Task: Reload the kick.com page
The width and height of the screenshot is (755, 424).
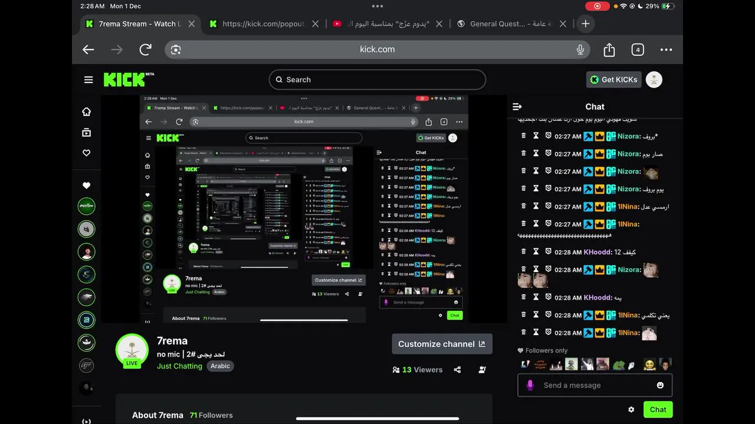Action: (145, 49)
